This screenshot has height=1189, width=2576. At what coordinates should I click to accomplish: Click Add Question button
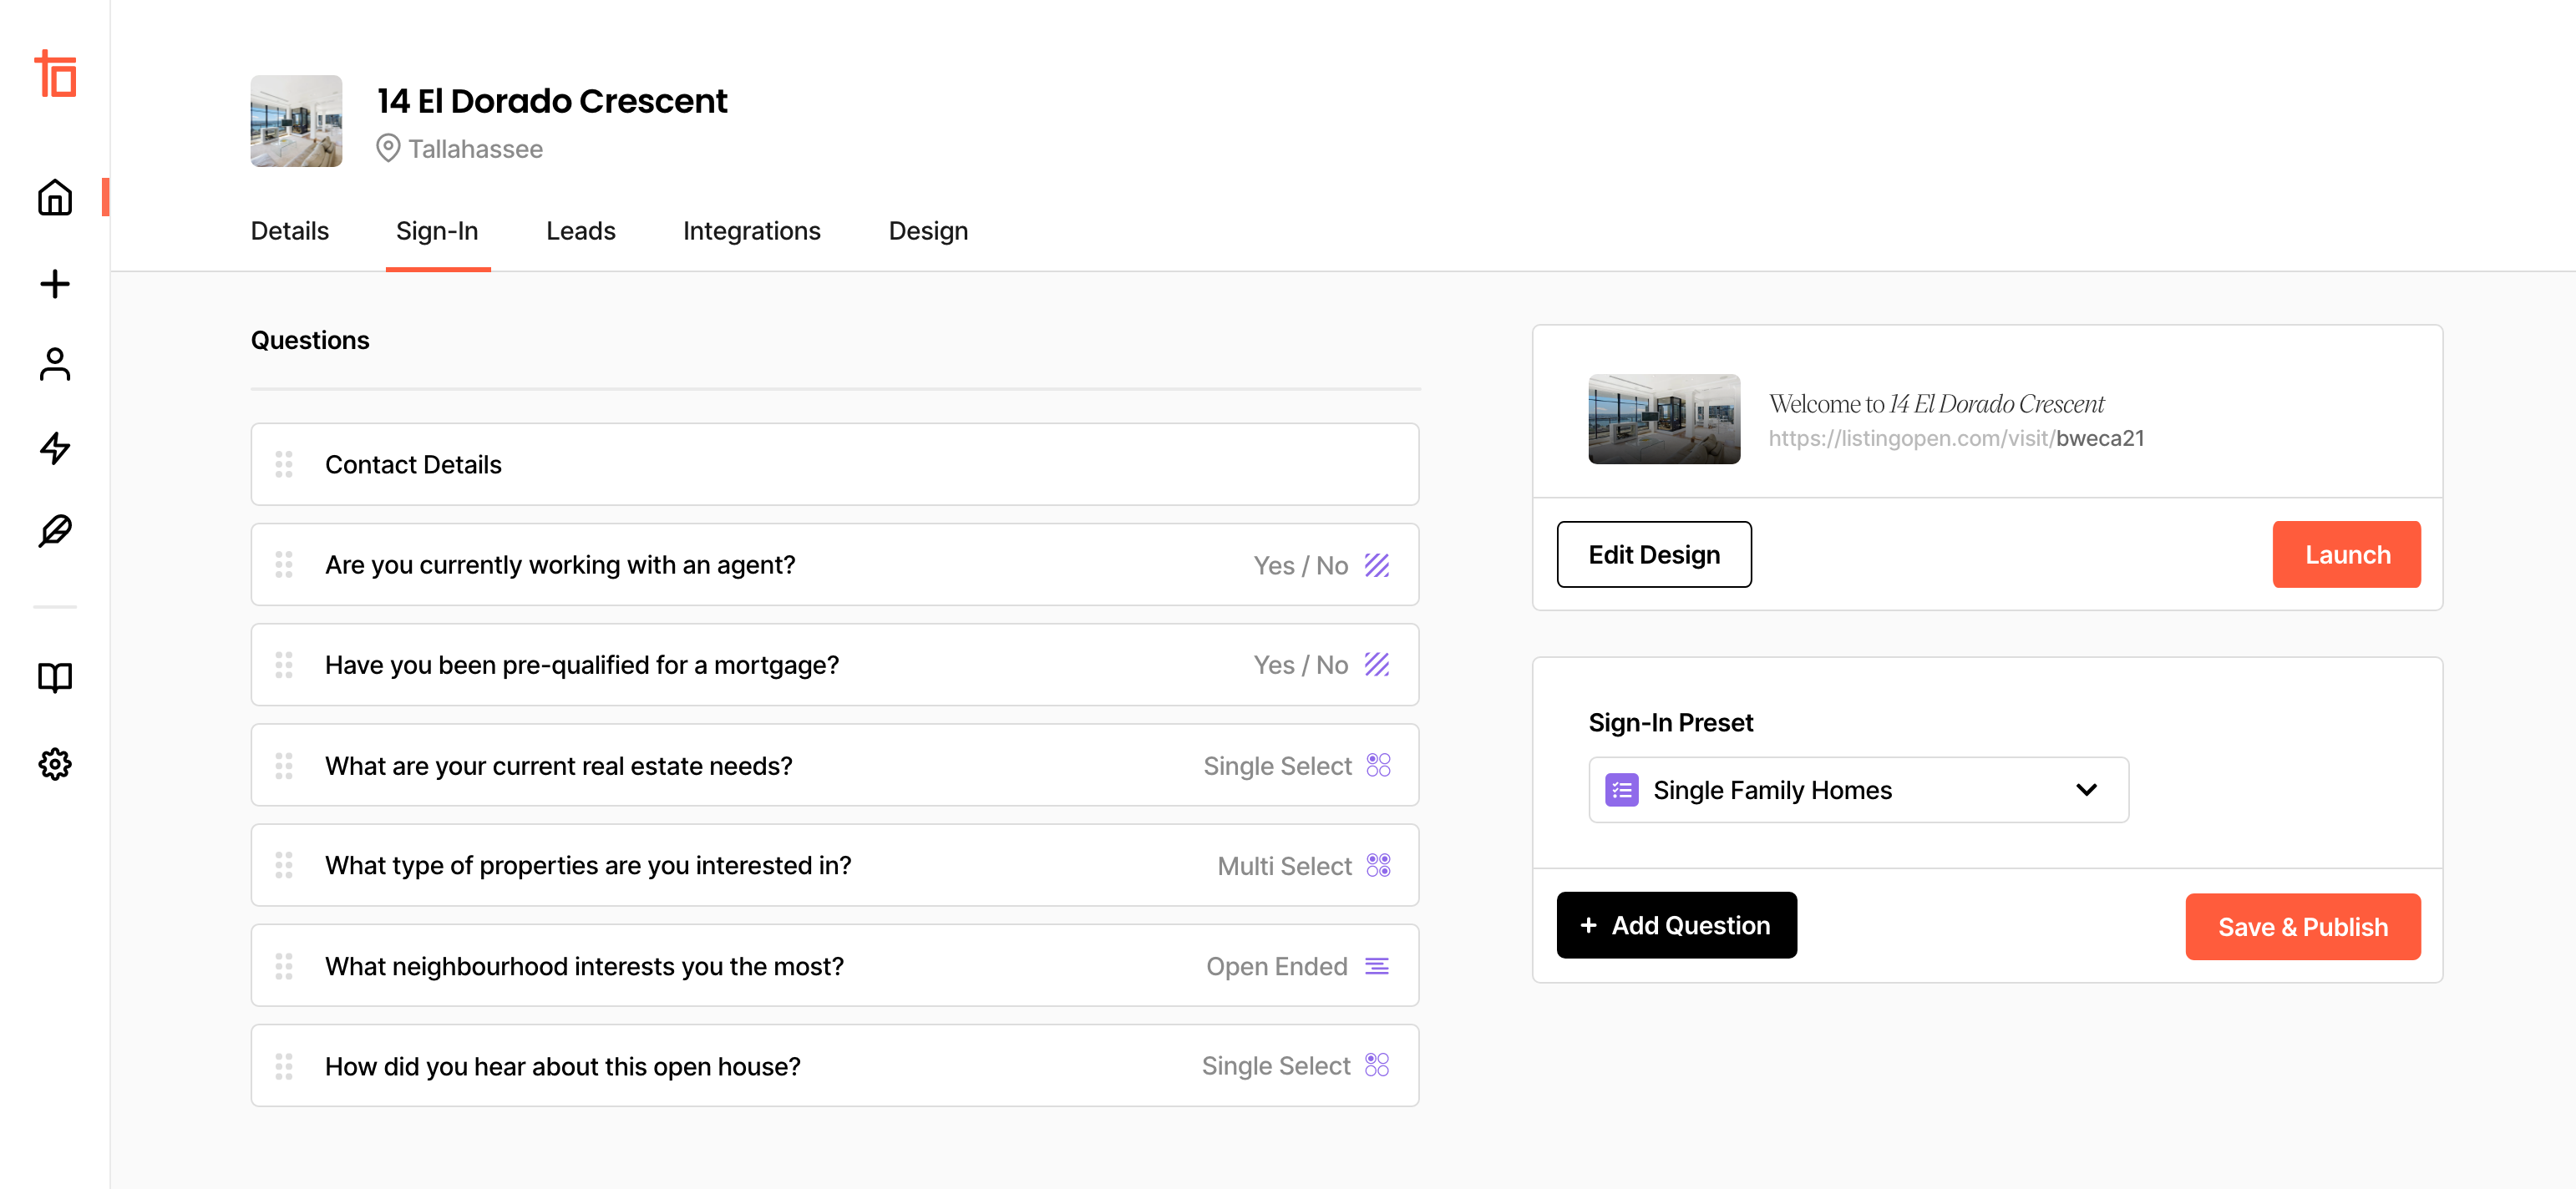(x=1676, y=924)
